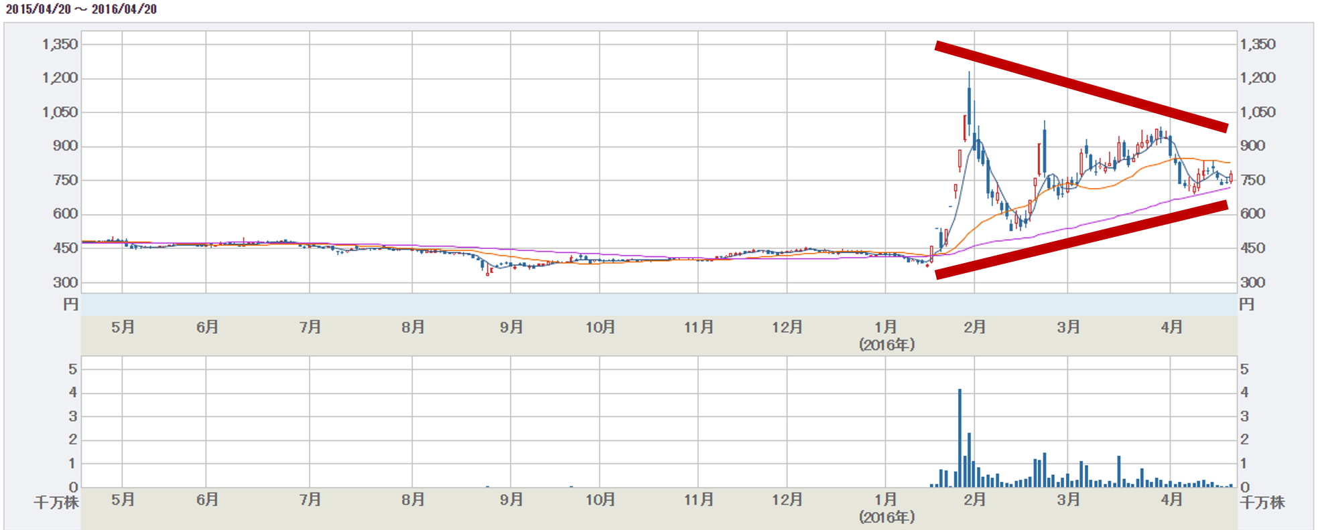Image resolution: width=1318 pixels, height=530 pixels.
Task: Click 2月 under the volume chart
Action: coord(974,499)
